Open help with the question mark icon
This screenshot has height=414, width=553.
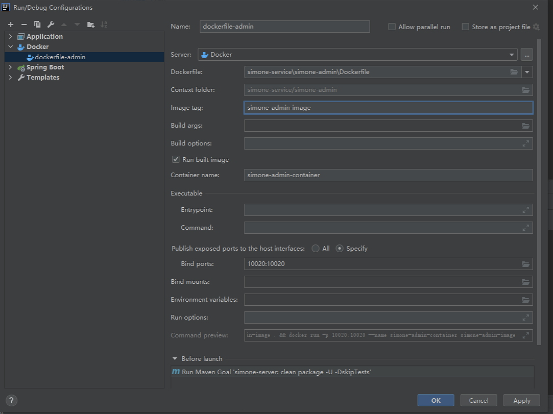pos(11,400)
